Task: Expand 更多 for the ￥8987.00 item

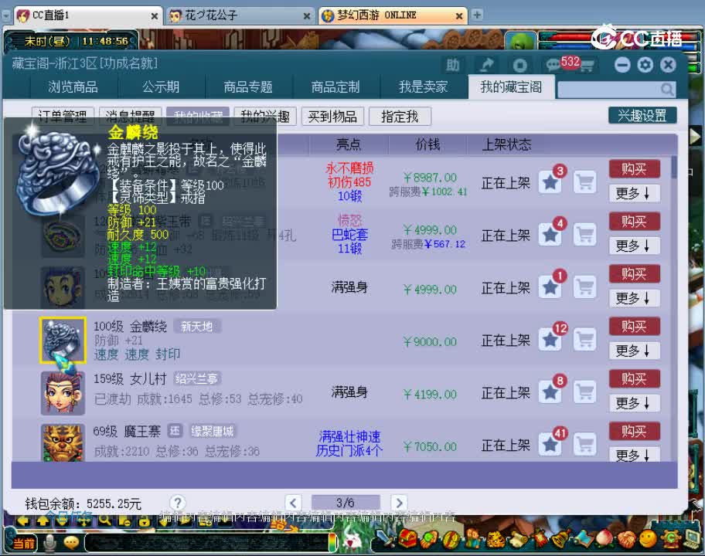Action: click(634, 194)
